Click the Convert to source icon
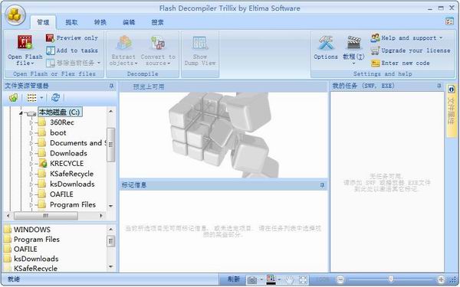The image size is (460, 287). 158,43
